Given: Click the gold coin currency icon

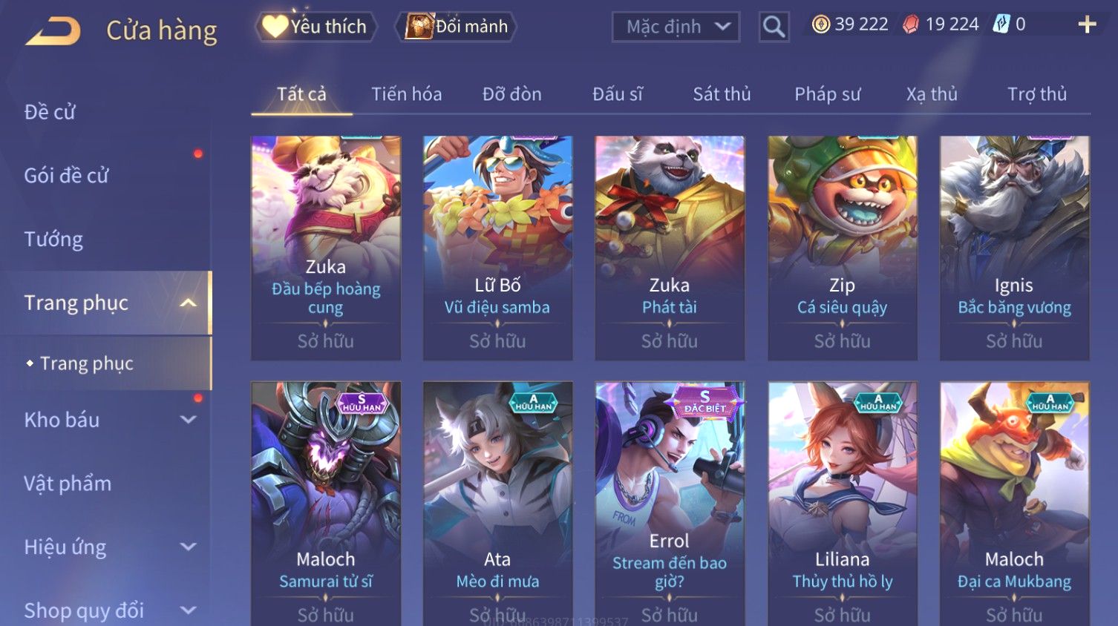Looking at the screenshot, I should click(820, 24).
